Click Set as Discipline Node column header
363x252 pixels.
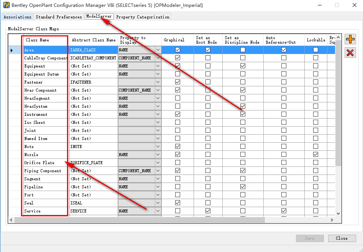point(243,40)
